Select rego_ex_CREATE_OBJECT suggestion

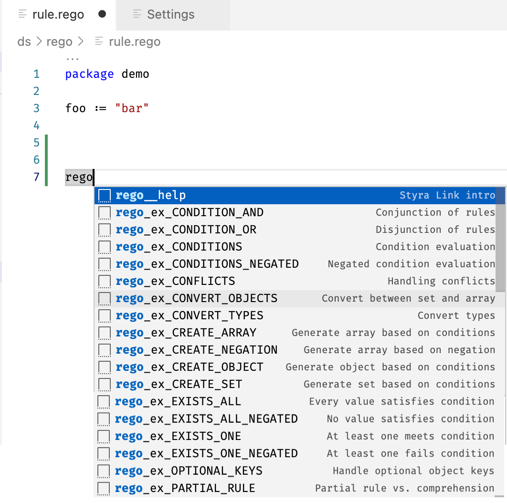click(x=299, y=367)
